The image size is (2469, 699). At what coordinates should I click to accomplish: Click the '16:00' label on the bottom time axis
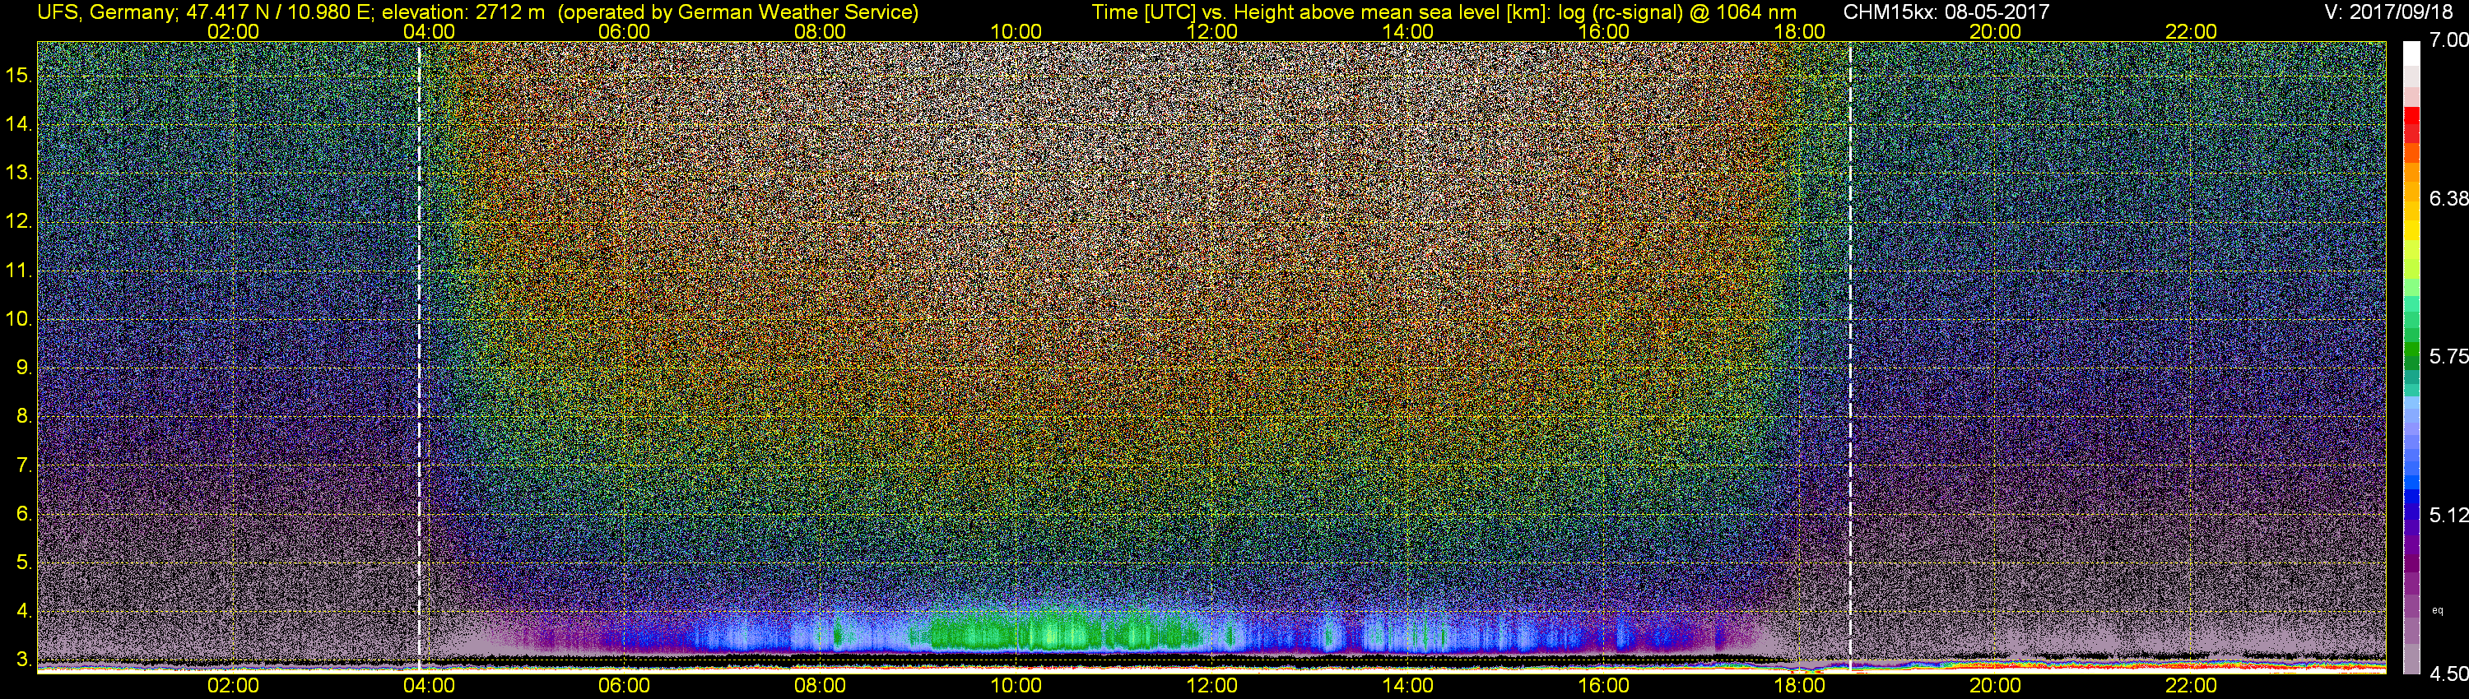tap(1603, 686)
